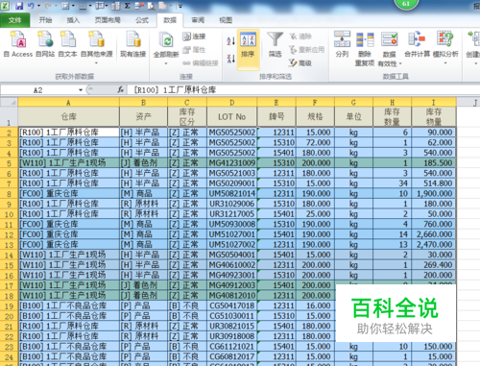Select column I header
The width and height of the screenshot is (480, 366).
[x=434, y=102]
